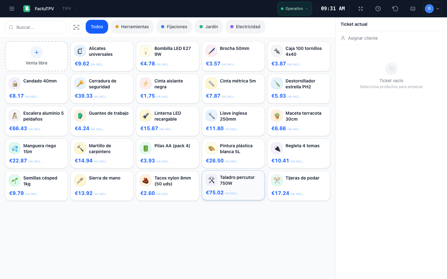This screenshot has height=279, width=447.
Task: Expand the user avatar account menu
Action: pyautogui.click(x=433, y=9)
